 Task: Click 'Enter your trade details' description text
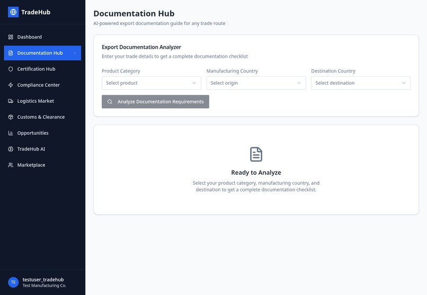[175, 56]
